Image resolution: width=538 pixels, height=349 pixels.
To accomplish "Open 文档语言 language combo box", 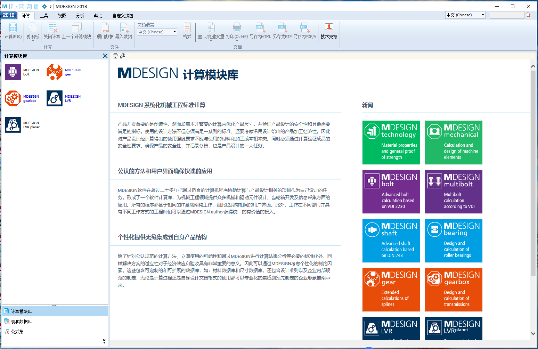I will (157, 32).
